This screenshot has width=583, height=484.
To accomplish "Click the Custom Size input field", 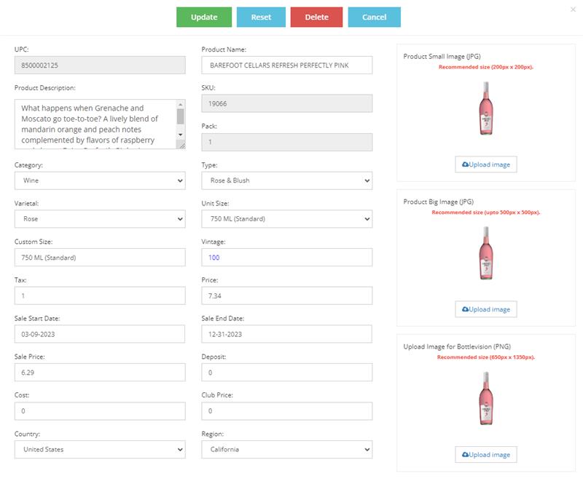I will (100, 258).
